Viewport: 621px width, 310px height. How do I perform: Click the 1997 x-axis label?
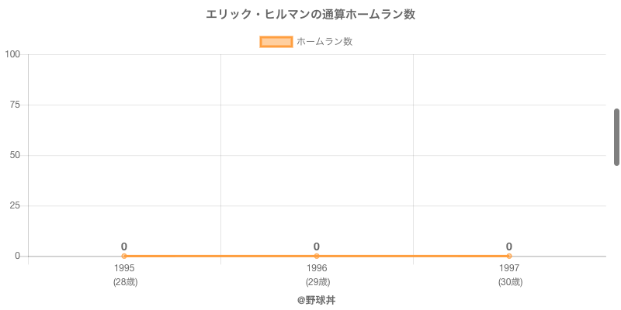(x=509, y=268)
